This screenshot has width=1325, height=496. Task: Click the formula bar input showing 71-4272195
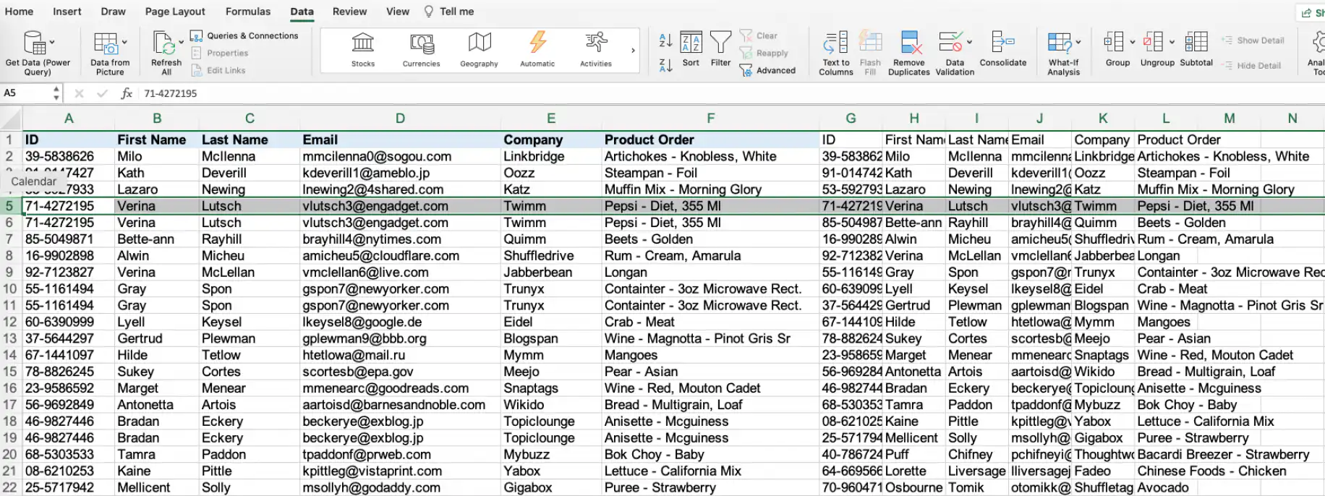point(730,93)
